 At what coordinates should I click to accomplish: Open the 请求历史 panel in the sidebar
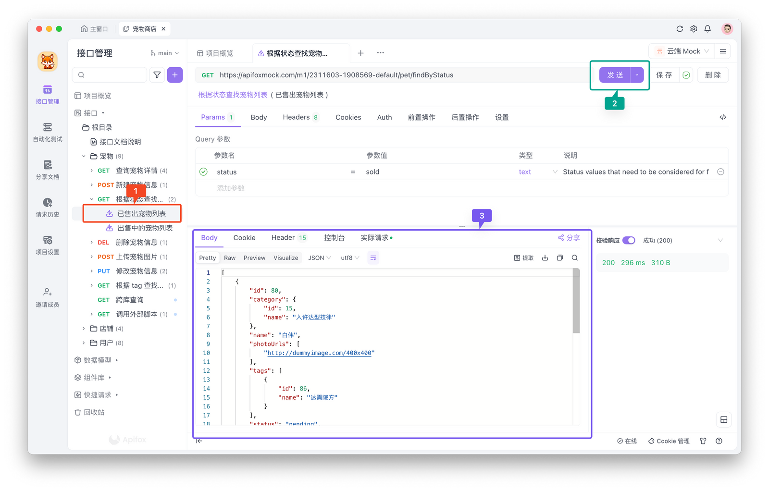47,208
